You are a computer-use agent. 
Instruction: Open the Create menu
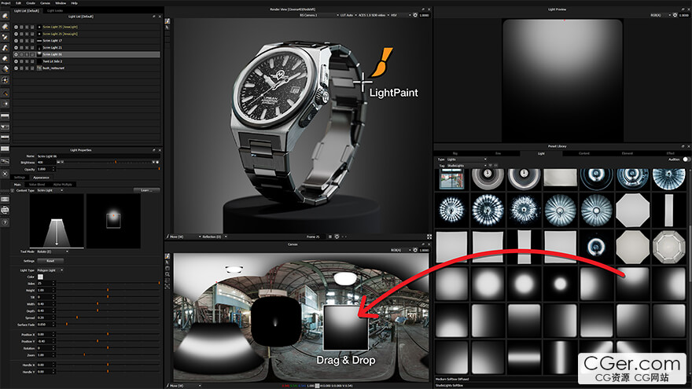pos(30,3)
